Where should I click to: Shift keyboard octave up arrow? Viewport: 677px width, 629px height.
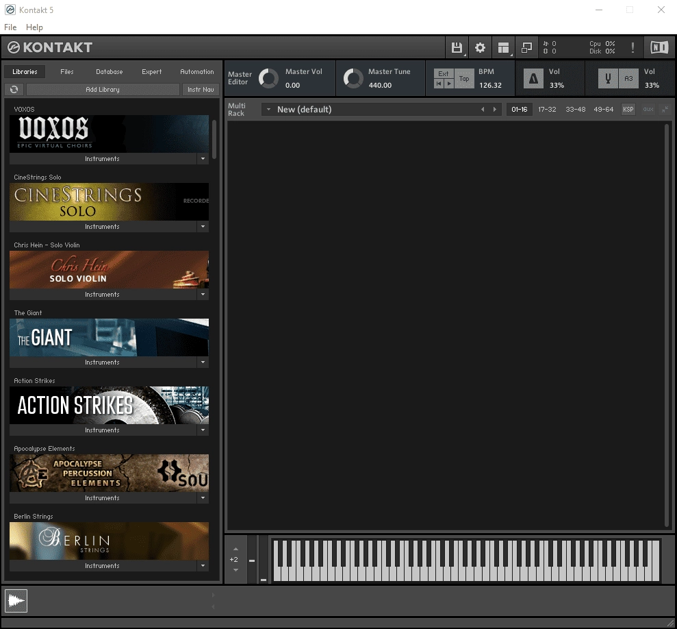(235, 549)
